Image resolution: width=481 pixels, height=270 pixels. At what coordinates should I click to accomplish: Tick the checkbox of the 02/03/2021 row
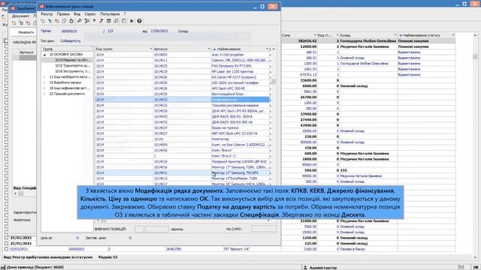pyautogui.click(x=6, y=249)
